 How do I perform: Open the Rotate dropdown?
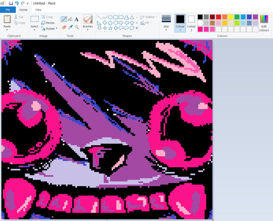pyautogui.click(x=49, y=28)
